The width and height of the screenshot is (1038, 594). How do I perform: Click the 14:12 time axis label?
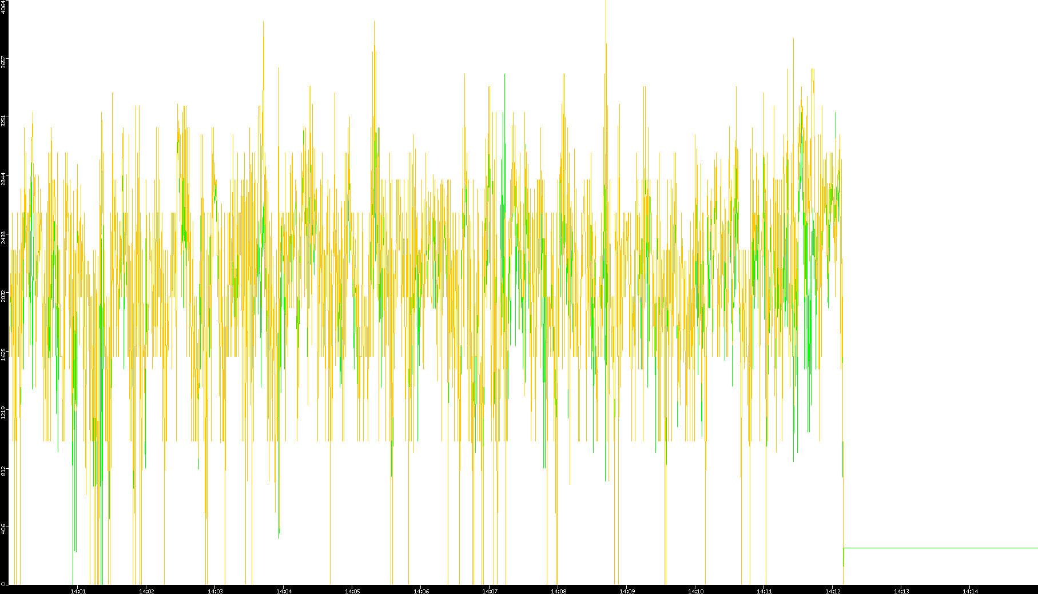pos(833,591)
